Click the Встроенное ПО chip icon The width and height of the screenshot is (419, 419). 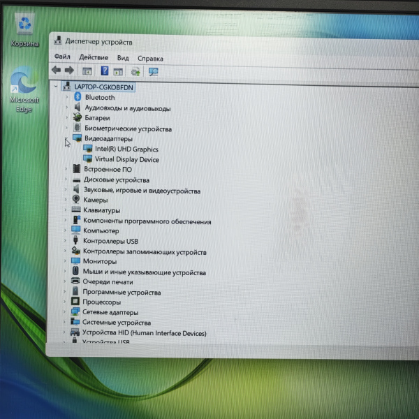tap(77, 168)
